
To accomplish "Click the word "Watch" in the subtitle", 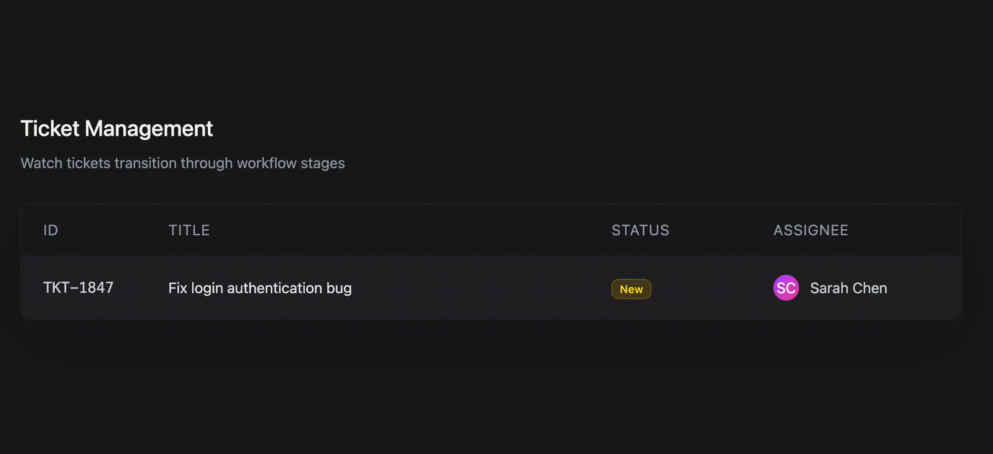I will click(41, 163).
